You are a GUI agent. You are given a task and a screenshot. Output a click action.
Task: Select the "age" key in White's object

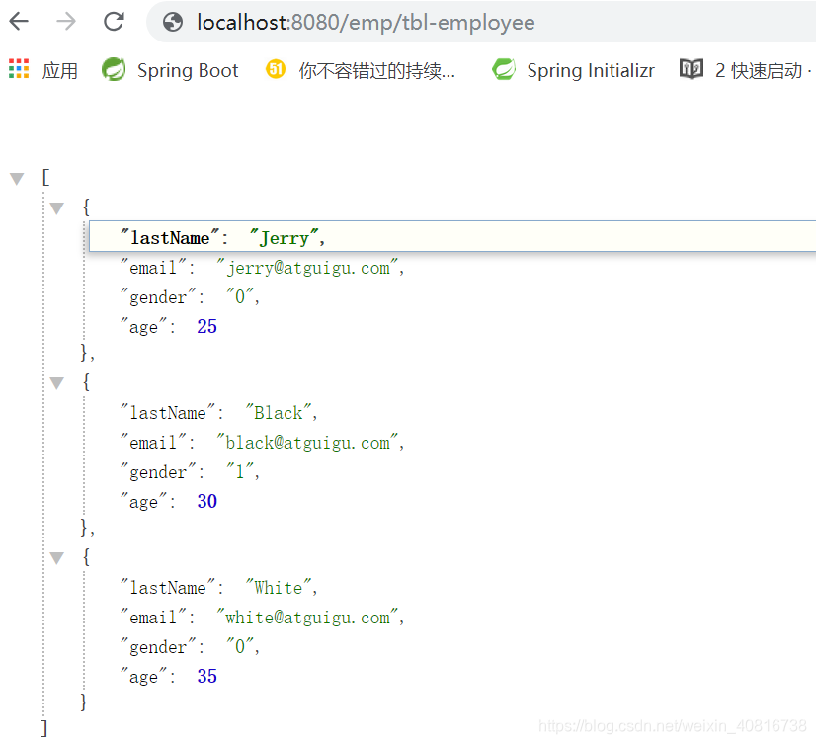click(x=143, y=676)
